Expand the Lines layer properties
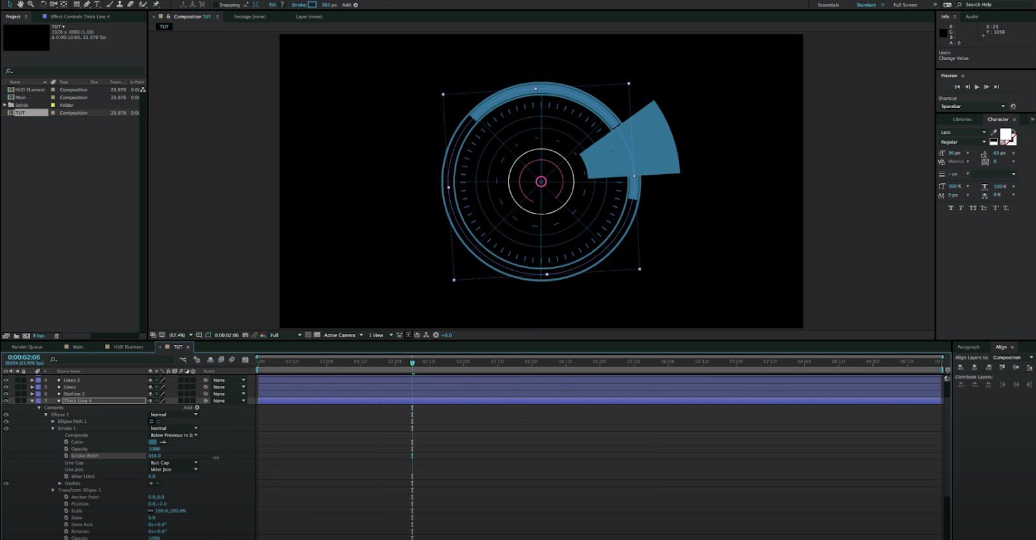 point(32,387)
